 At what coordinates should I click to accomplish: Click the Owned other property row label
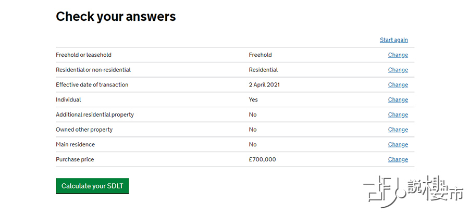coord(84,130)
